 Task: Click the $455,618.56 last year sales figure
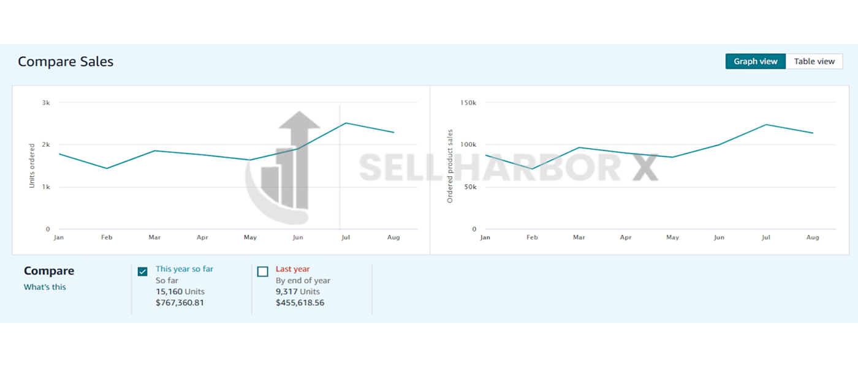point(300,303)
